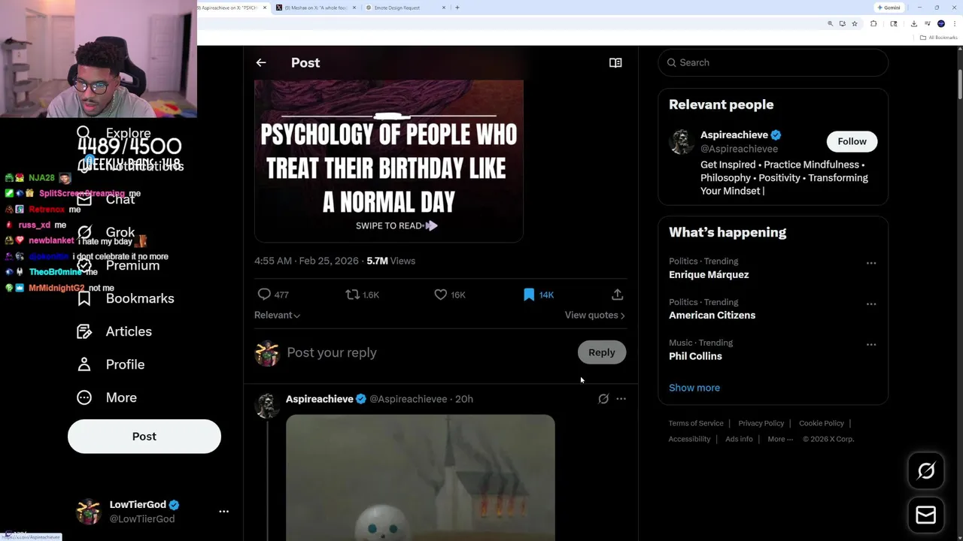Open a new browser tab
The image size is (963, 541).
click(x=457, y=8)
